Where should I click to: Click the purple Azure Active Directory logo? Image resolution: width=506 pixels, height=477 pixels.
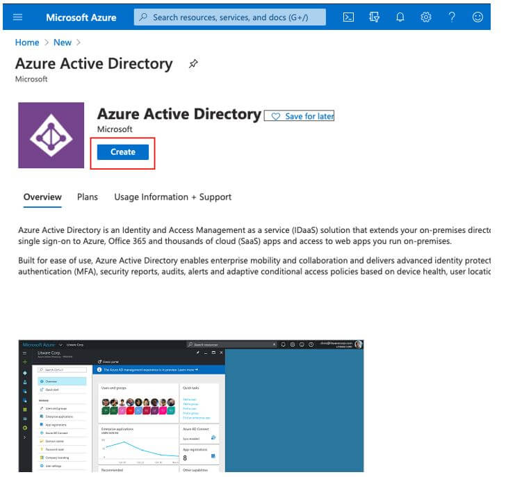click(x=51, y=135)
